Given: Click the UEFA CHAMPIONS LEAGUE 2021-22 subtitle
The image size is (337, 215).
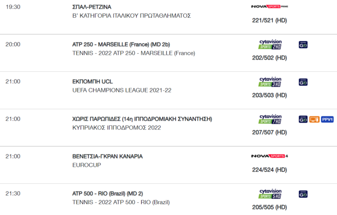Looking at the screenshot, I should [122, 90].
